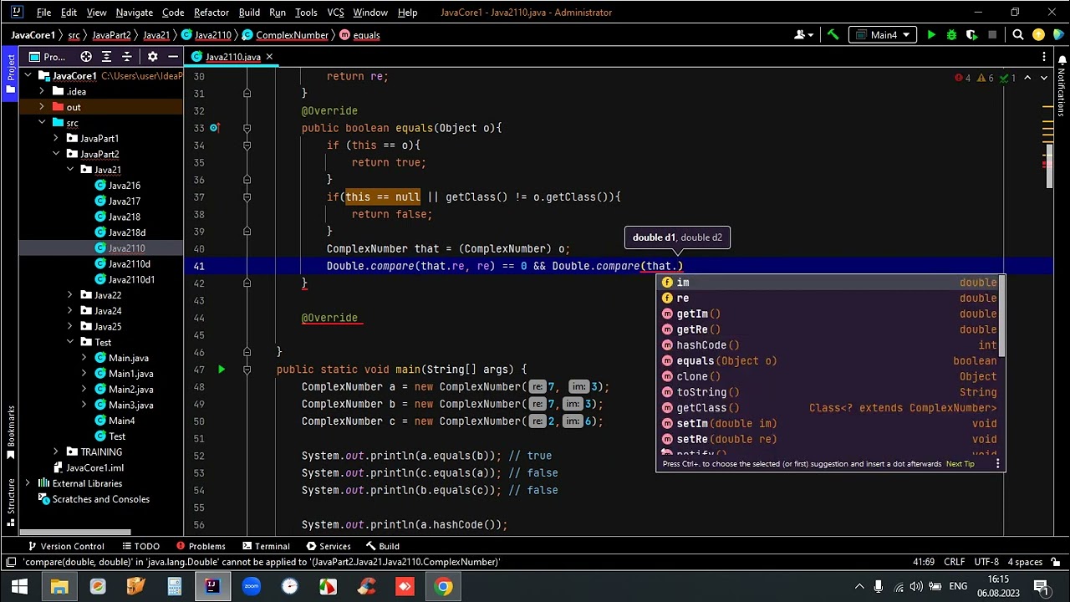Image resolution: width=1070 pixels, height=602 pixels.
Task: Click bottom-left tool windows quick access icon
Action: point(10,562)
